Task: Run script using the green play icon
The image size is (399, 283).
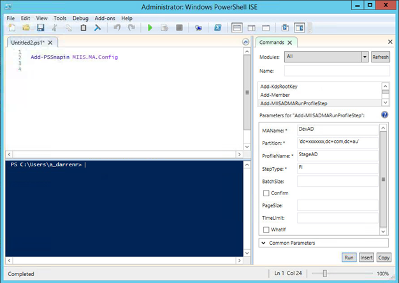Action: [x=150, y=28]
